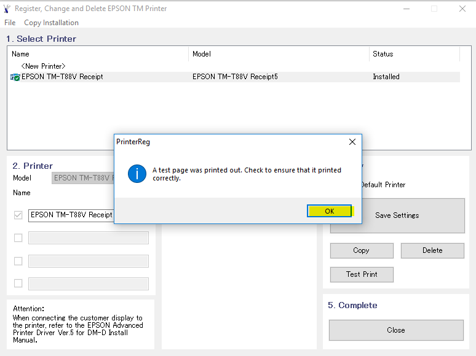476x356 pixels.
Task: Toggle the second printer name checkbox
Action: 18,238
